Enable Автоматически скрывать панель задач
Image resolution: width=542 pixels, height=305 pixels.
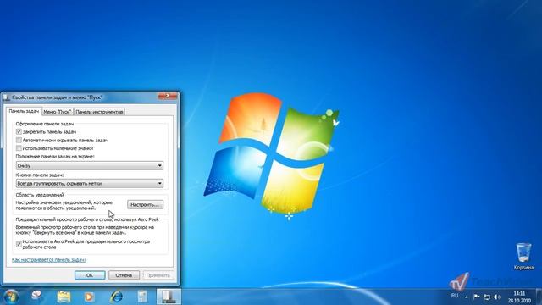coord(19,140)
